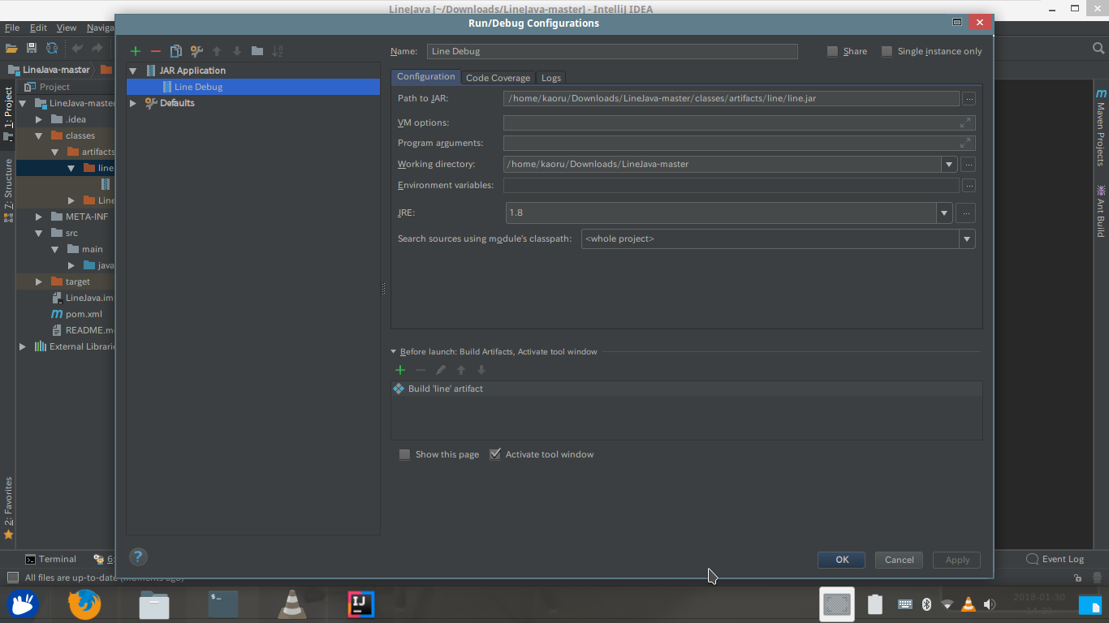Click Cancel button
1109x623 pixels.
[x=900, y=560]
